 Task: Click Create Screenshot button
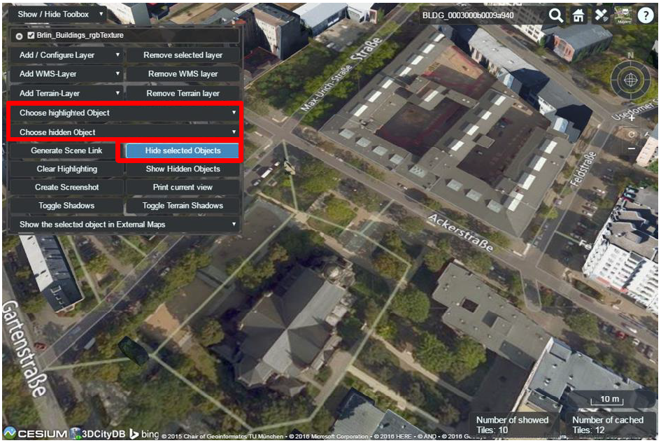tap(66, 188)
